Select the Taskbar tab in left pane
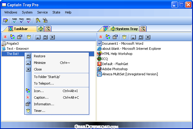The image size is (193, 129). point(20,29)
